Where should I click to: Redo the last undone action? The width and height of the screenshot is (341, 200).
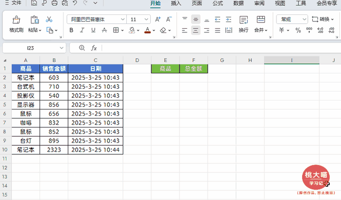[85, 3]
